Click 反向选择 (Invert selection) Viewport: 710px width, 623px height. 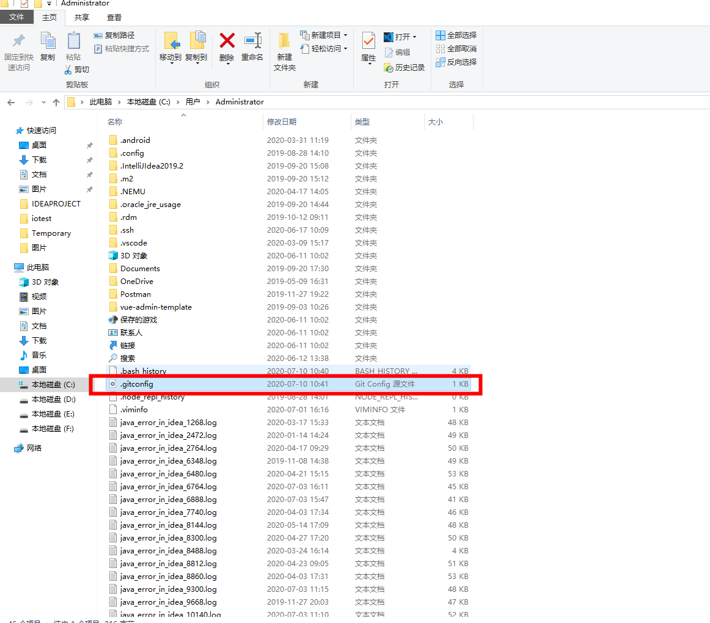click(x=456, y=62)
